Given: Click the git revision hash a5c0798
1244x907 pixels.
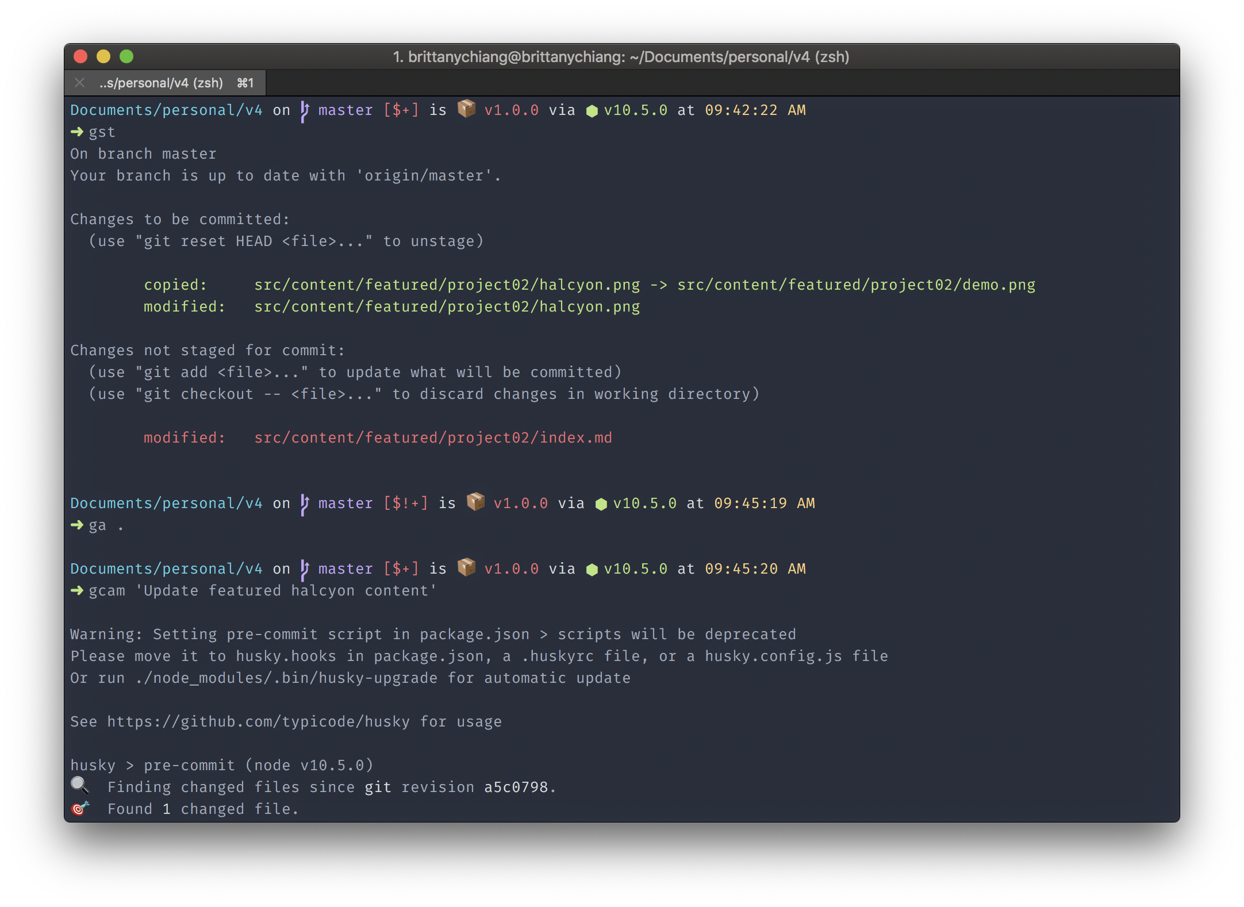Looking at the screenshot, I should tap(516, 787).
